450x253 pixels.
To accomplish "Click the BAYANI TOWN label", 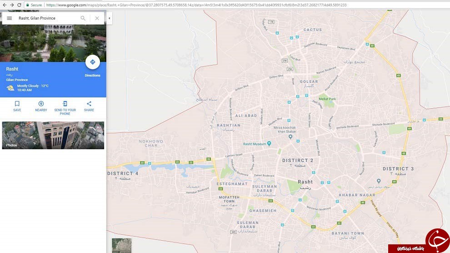I will pyautogui.click(x=348, y=233).
